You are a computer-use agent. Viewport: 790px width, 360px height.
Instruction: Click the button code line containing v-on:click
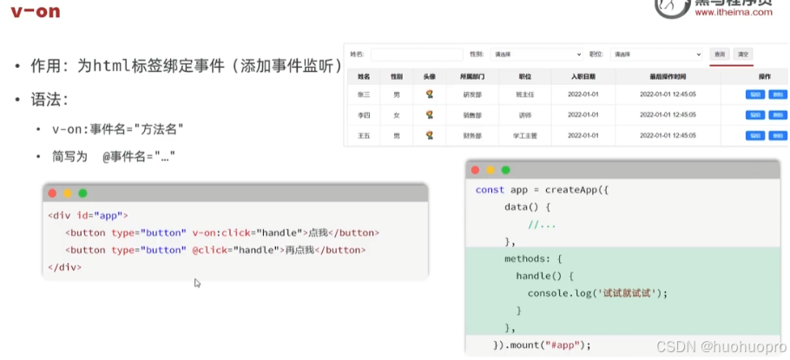(x=222, y=232)
